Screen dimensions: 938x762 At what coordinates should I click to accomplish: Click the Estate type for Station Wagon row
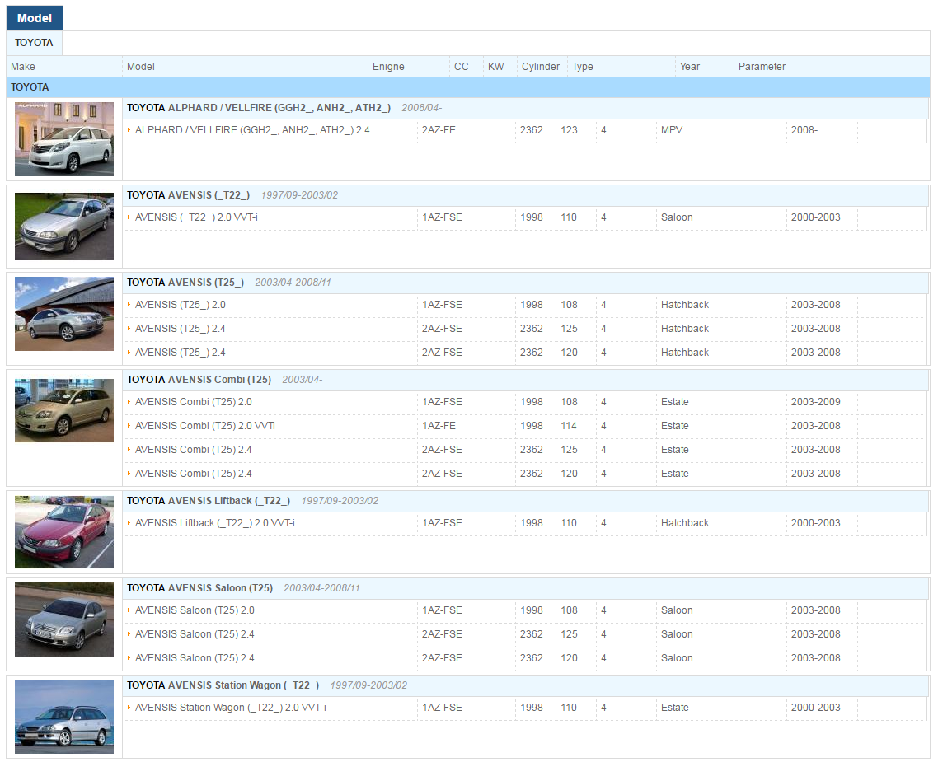674,708
